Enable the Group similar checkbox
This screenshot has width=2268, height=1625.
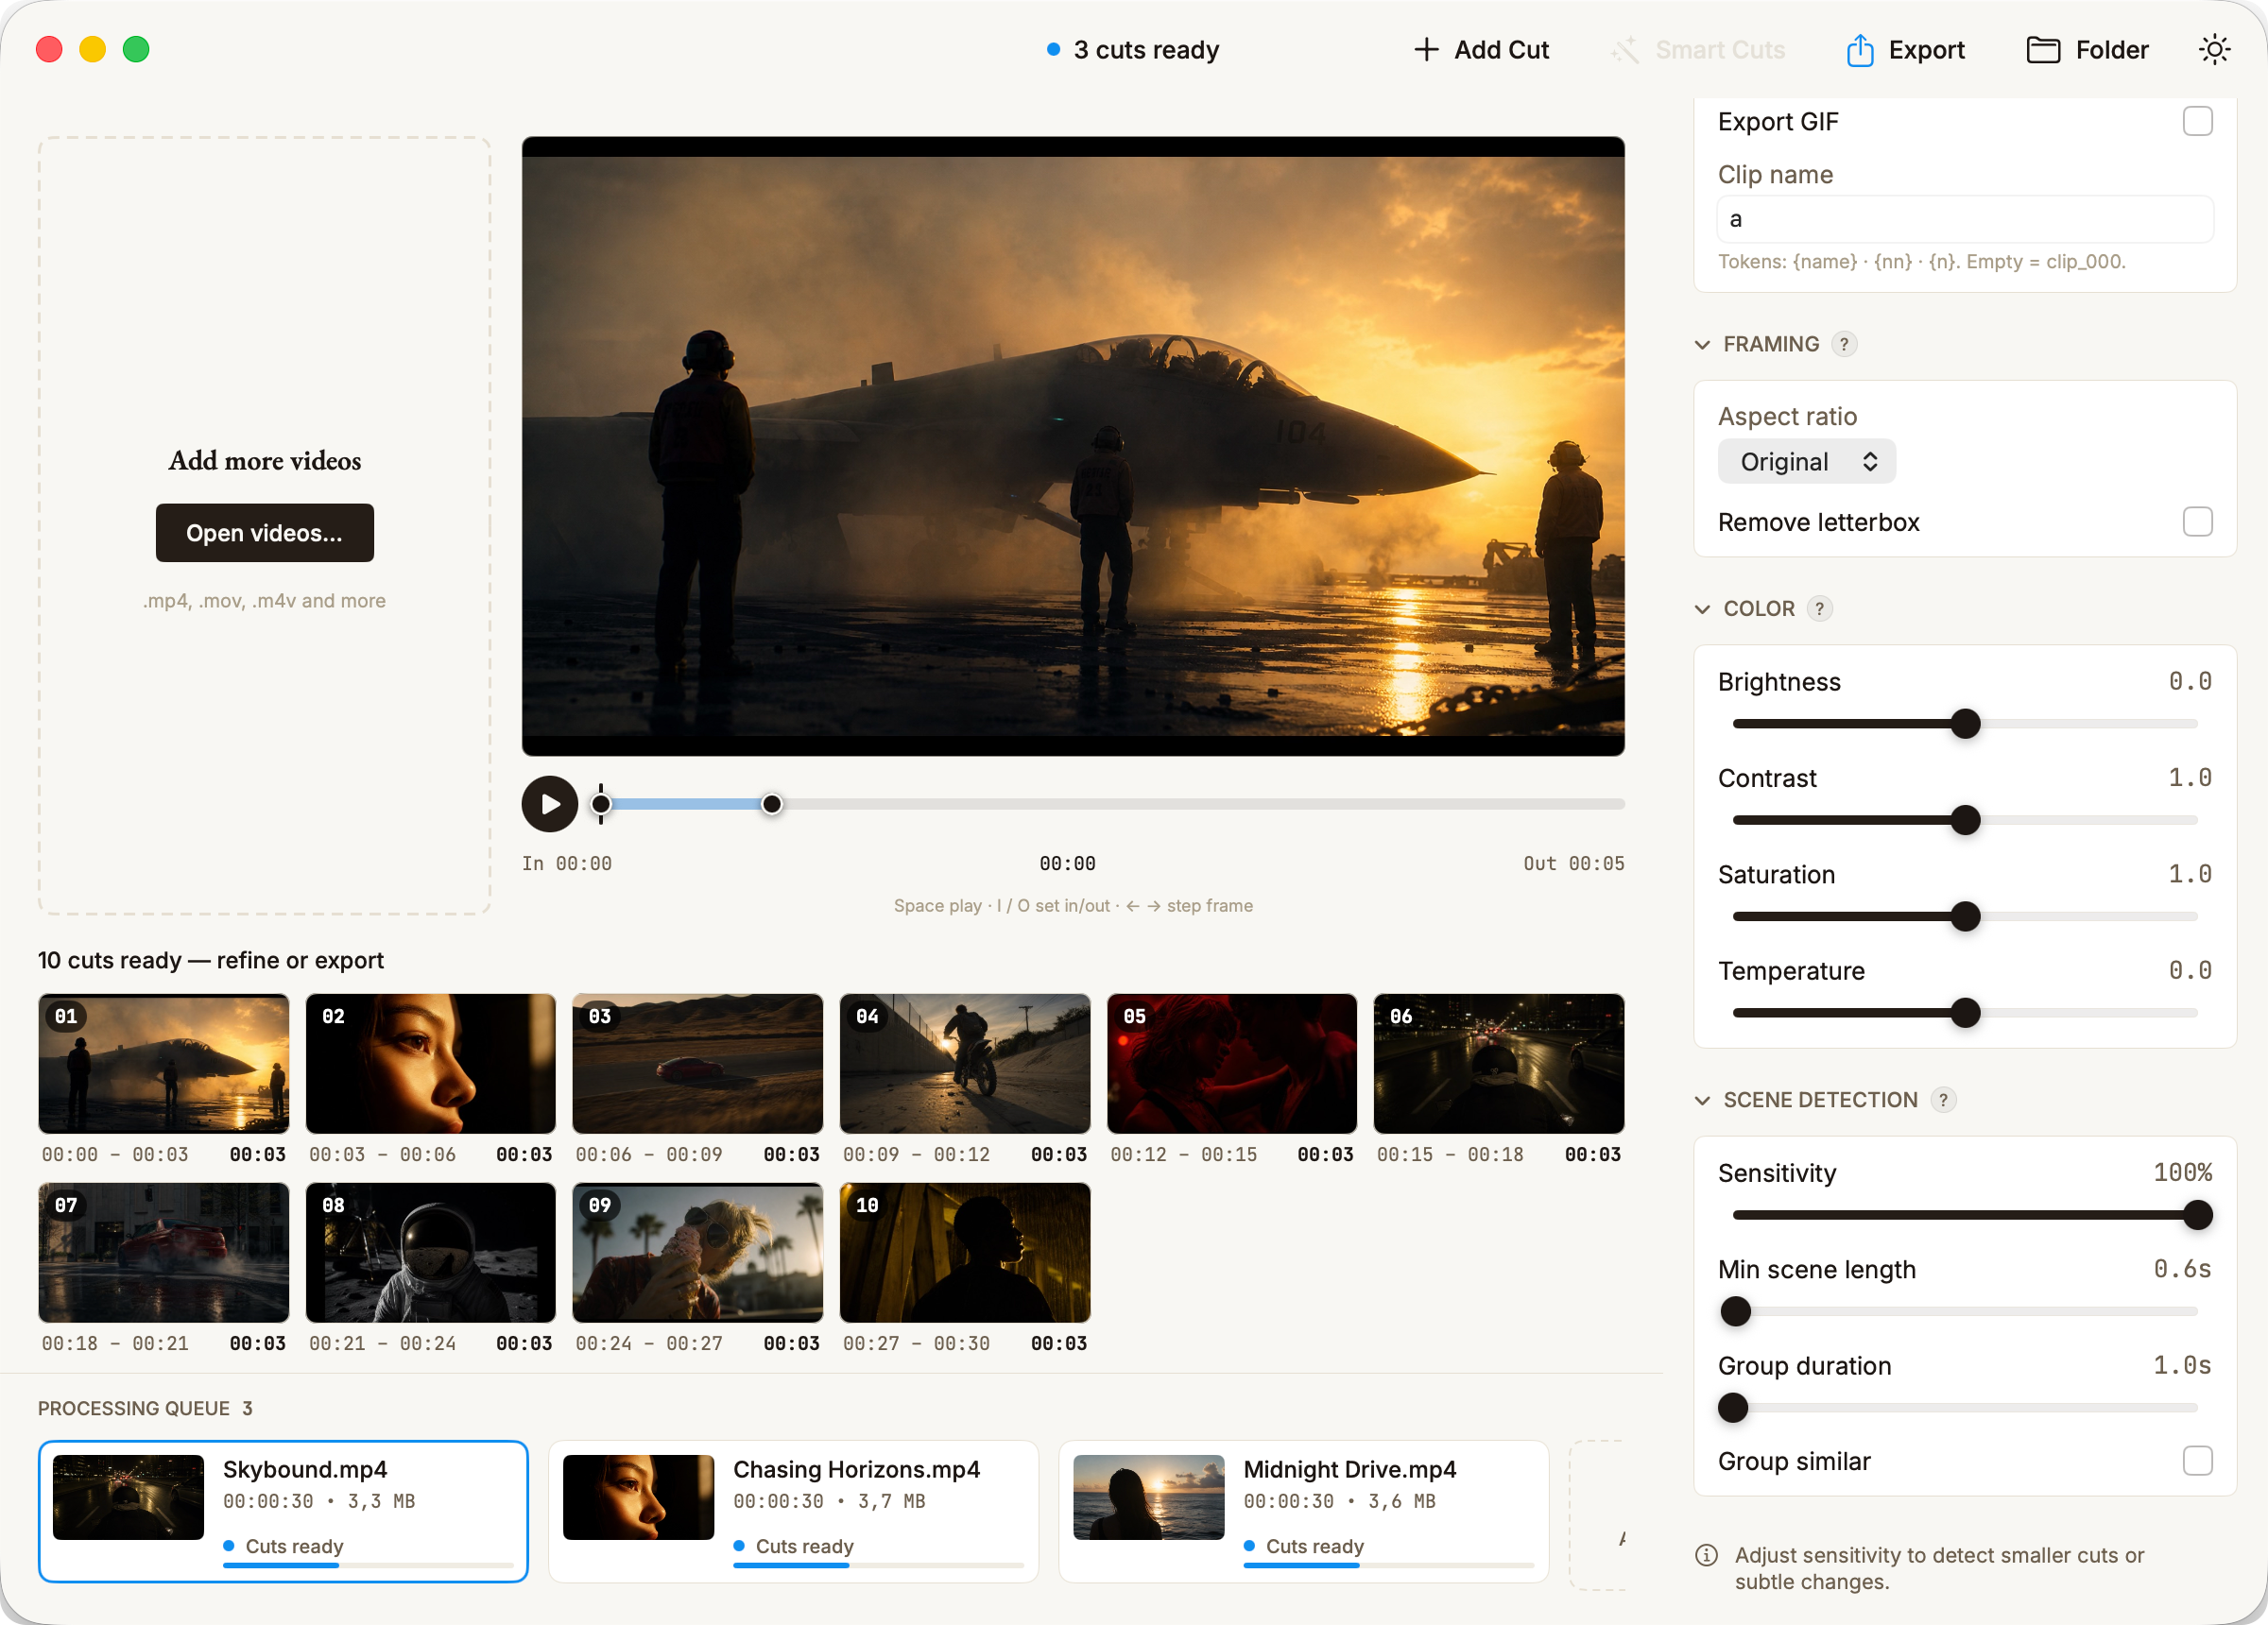2197,1461
